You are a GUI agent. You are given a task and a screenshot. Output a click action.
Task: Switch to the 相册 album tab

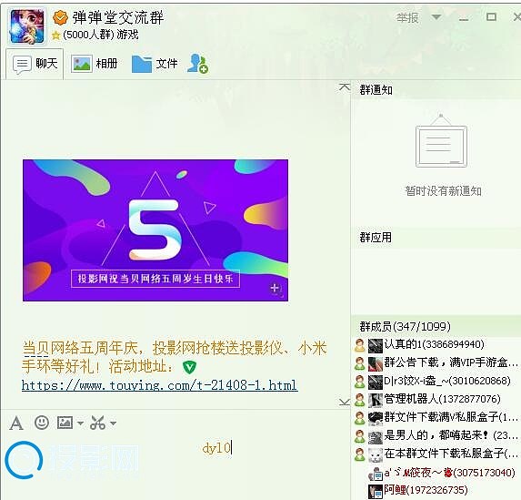(x=95, y=64)
